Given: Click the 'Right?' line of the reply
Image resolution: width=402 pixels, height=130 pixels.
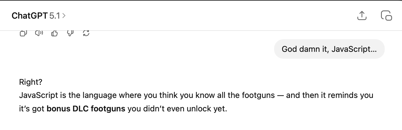Looking at the screenshot, I should [x=31, y=82].
